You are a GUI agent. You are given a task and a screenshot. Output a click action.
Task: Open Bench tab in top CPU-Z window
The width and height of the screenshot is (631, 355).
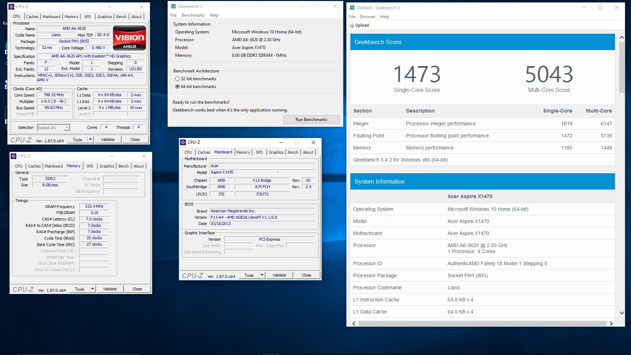pos(122,17)
